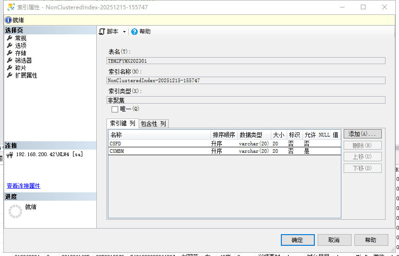
Task: Click the 是 value in CXMBM row
Action: (306, 151)
